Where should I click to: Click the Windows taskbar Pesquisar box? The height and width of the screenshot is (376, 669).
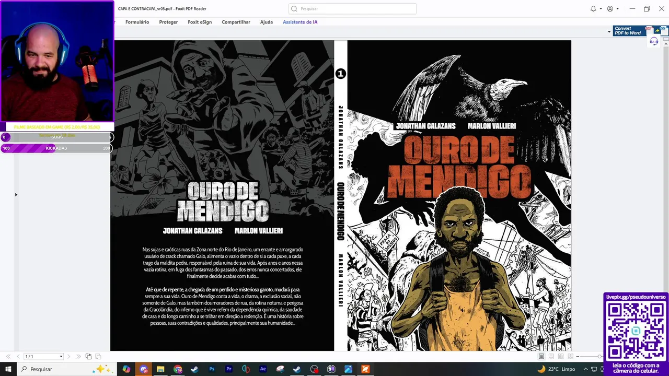[x=66, y=369]
